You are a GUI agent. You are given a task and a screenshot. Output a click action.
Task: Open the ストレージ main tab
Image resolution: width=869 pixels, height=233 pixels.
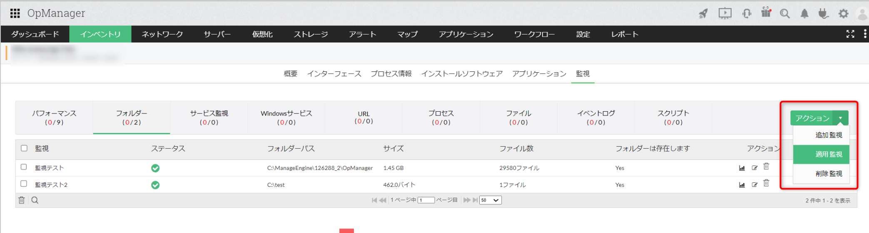coord(311,34)
